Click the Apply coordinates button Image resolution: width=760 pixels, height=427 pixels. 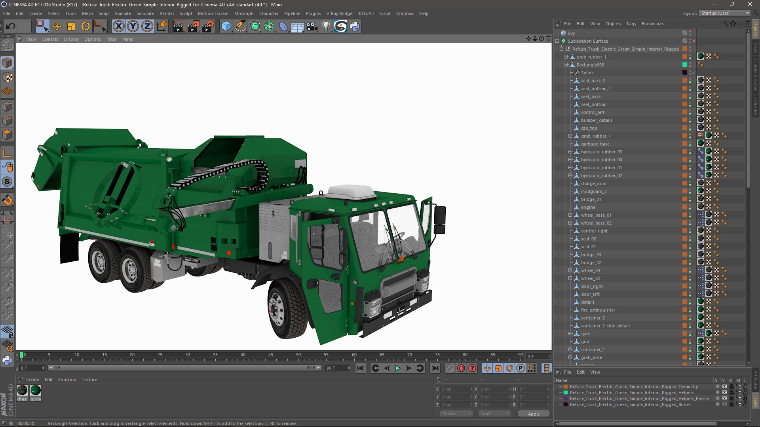pos(533,414)
